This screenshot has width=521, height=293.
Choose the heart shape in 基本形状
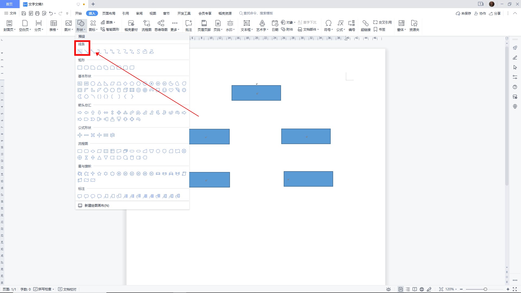[171, 90]
